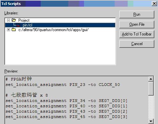Click the preview scrollbar thumb
The image size is (158, 124).
coord(151,88)
